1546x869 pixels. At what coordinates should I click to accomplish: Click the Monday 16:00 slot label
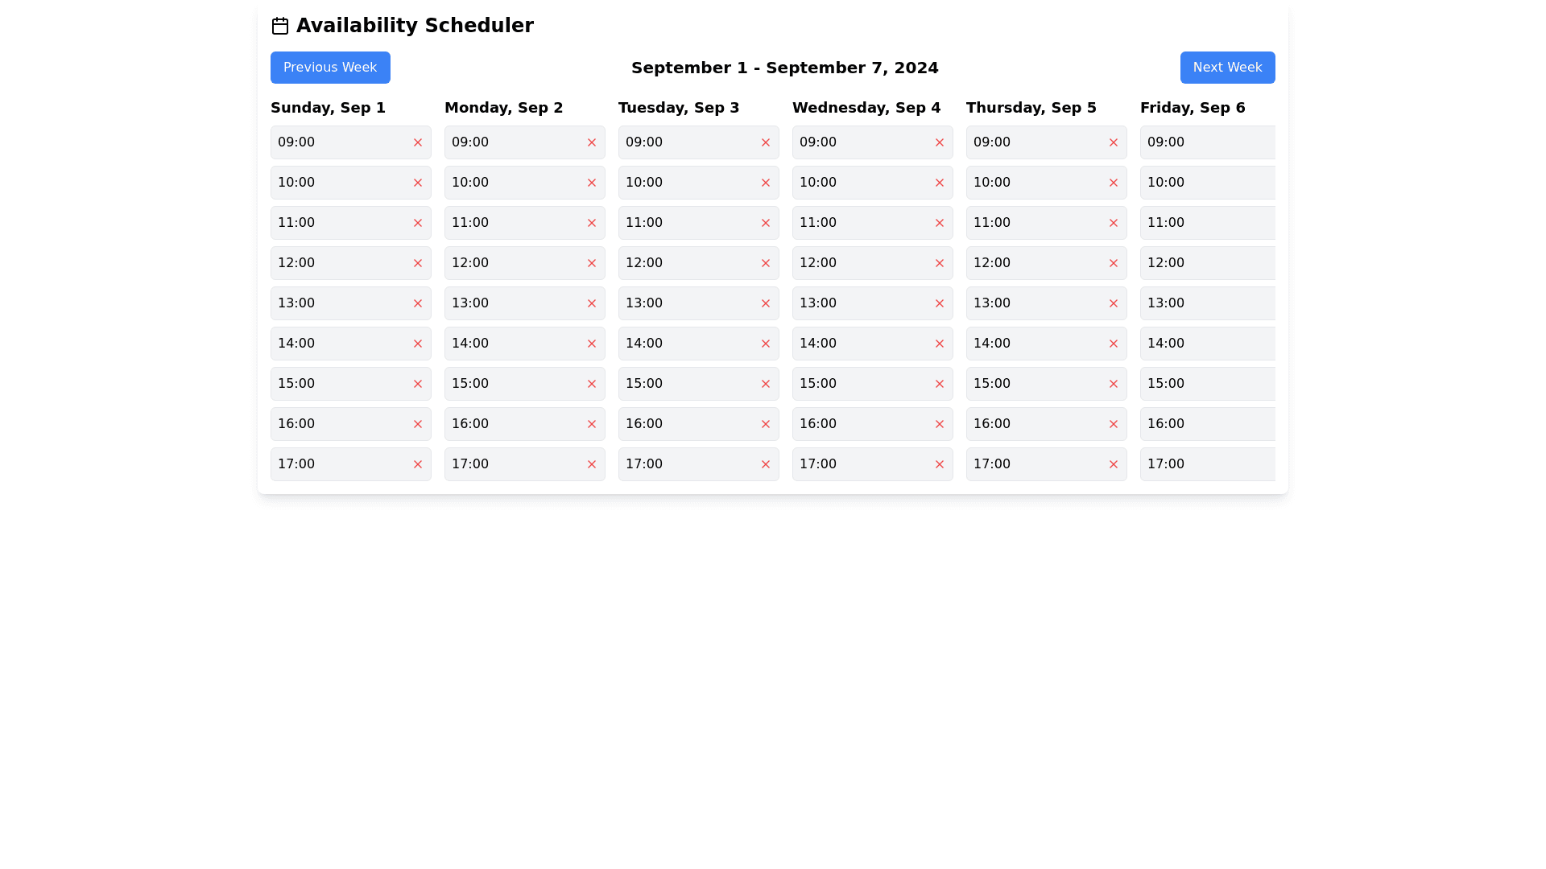[470, 424]
